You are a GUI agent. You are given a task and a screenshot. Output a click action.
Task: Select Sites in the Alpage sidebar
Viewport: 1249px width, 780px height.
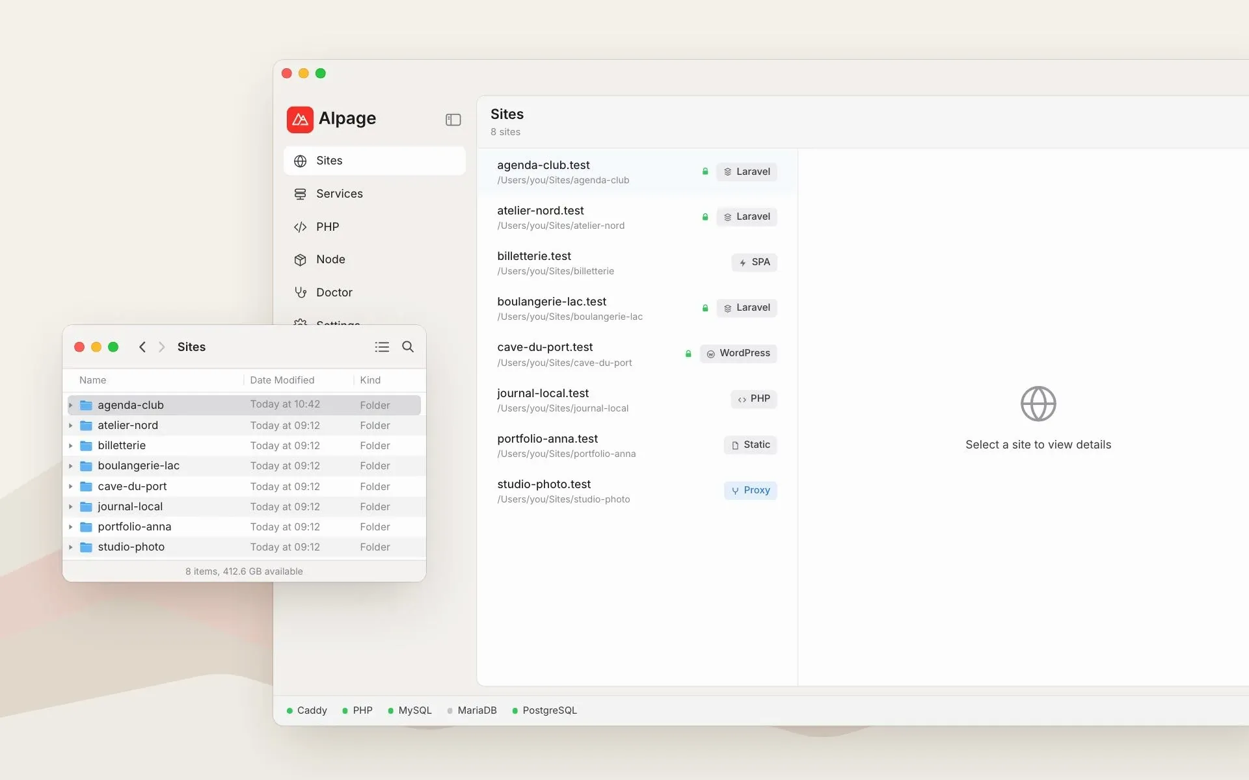pos(375,161)
